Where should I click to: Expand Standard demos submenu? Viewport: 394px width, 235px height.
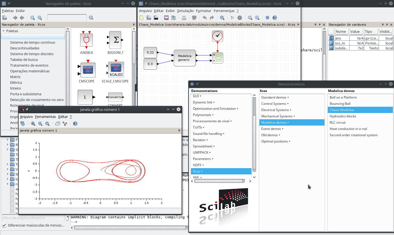click(x=275, y=97)
